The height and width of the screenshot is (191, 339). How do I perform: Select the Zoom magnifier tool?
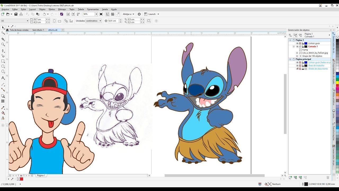[3, 44]
